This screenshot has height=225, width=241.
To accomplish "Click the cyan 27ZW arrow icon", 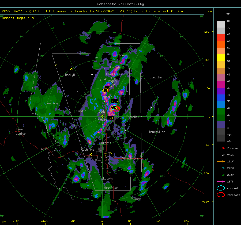I will tap(221, 168).
